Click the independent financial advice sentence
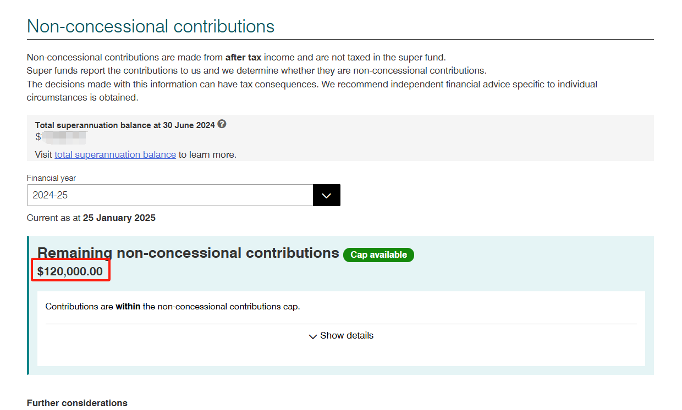 [x=312, y=91]
